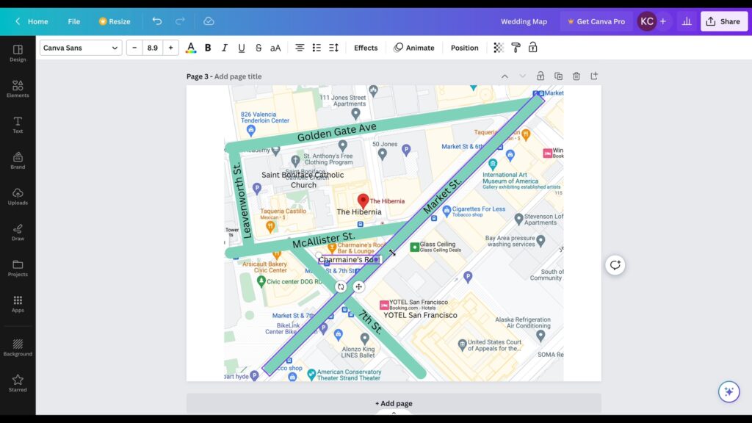Open the Resize menu

pos(115,21)
